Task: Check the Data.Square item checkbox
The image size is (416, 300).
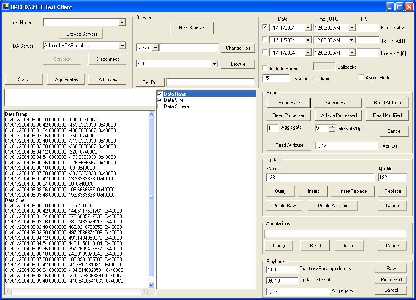Action: [x=160, y=106]
